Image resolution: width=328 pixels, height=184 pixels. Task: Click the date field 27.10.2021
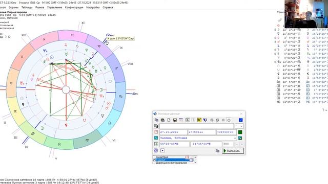[x=173, y=132]
